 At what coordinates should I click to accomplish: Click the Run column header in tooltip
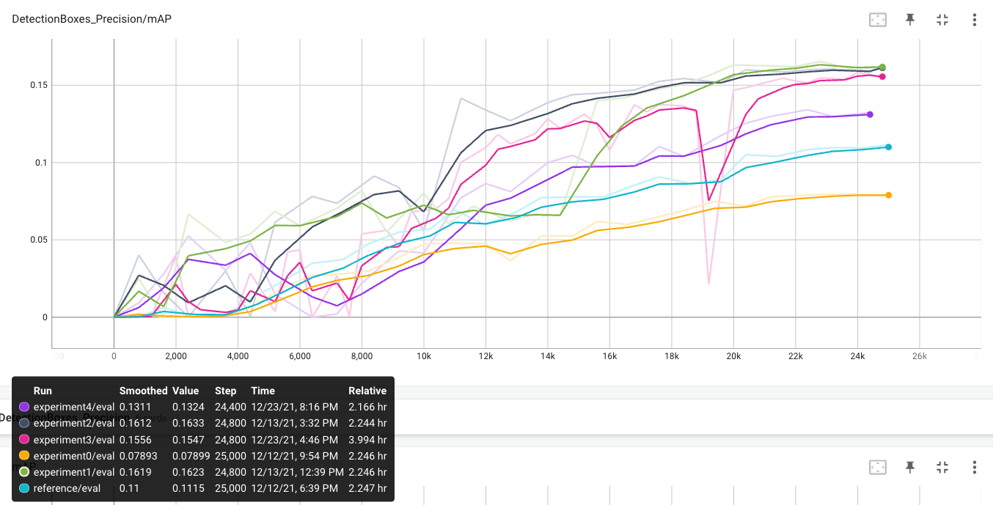[43, 391]
